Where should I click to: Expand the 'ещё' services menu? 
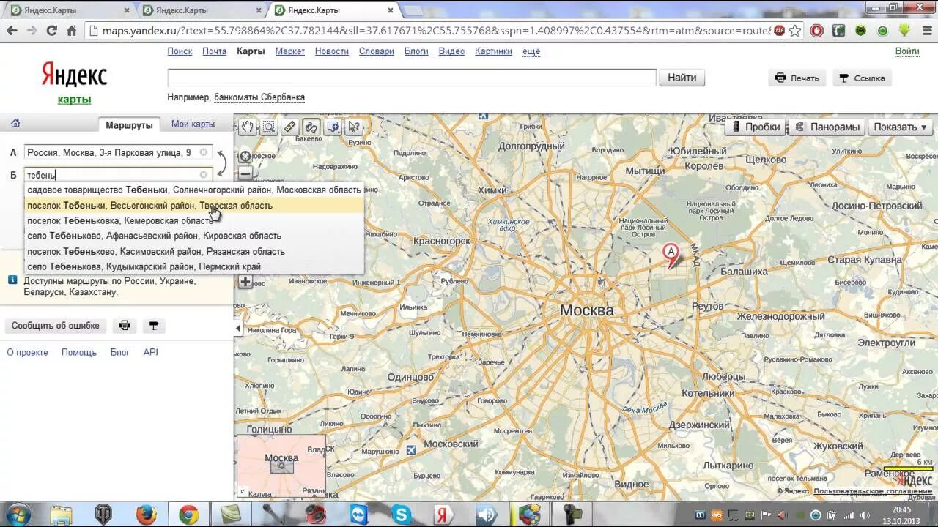coord(531,51)
